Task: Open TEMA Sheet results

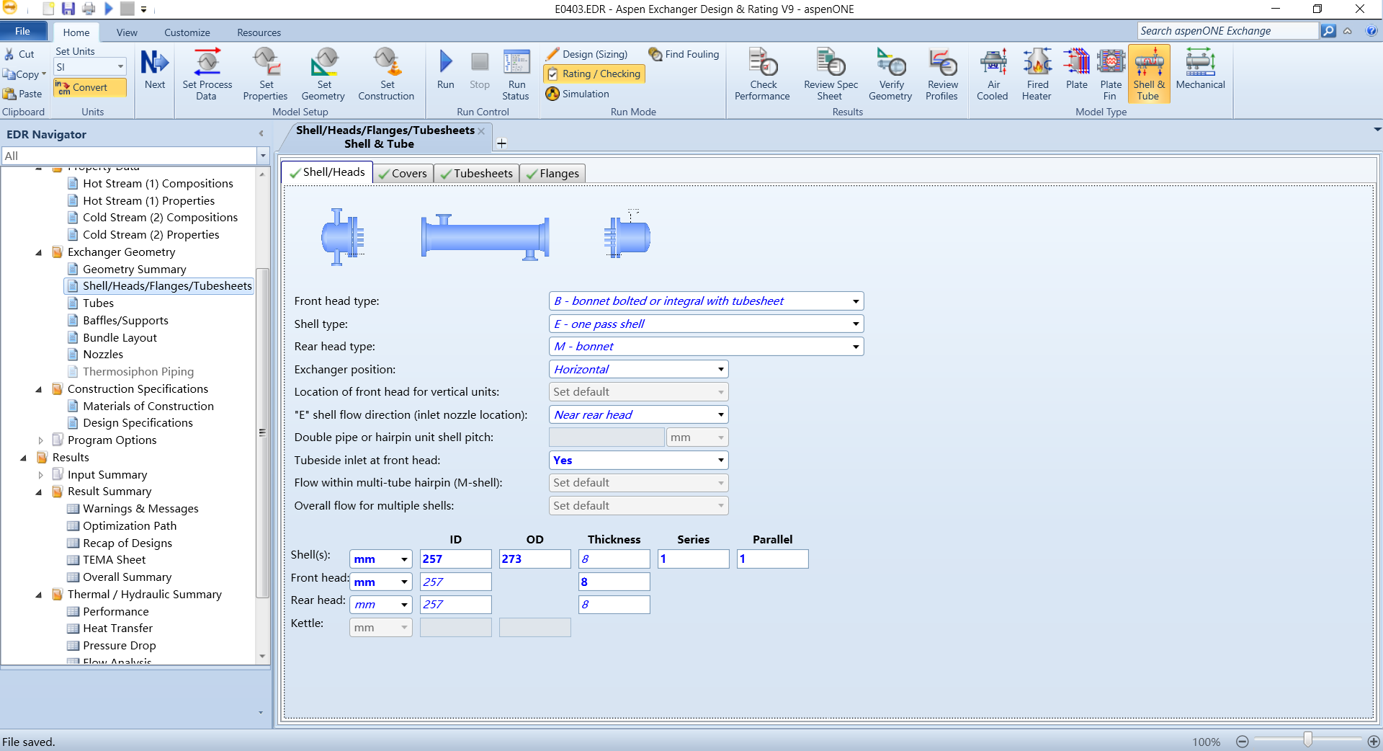Action: click(114, 560)
